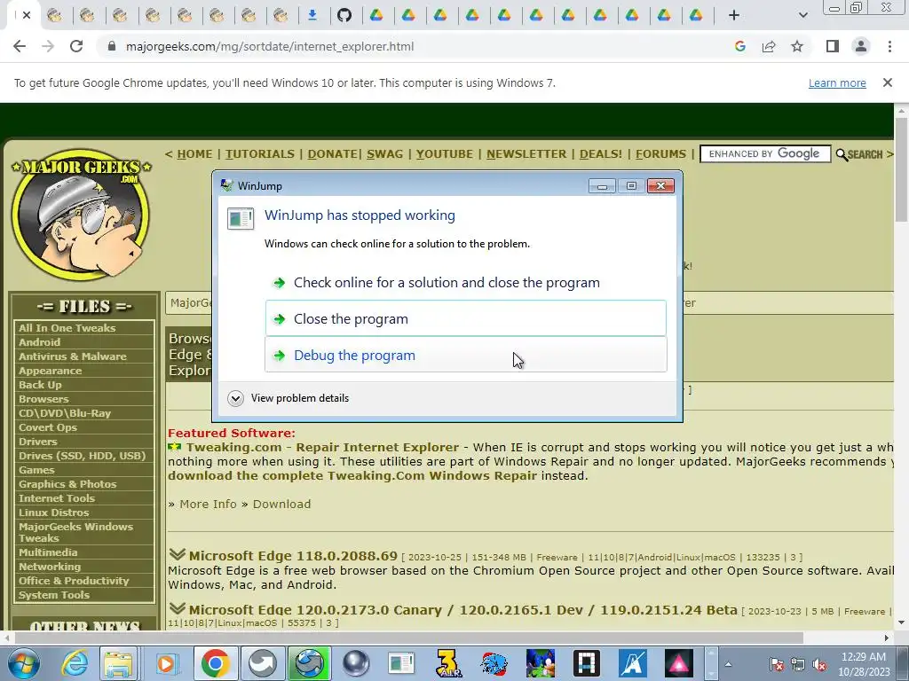
Task: Open System Tools category
Action: click(54, 595)
